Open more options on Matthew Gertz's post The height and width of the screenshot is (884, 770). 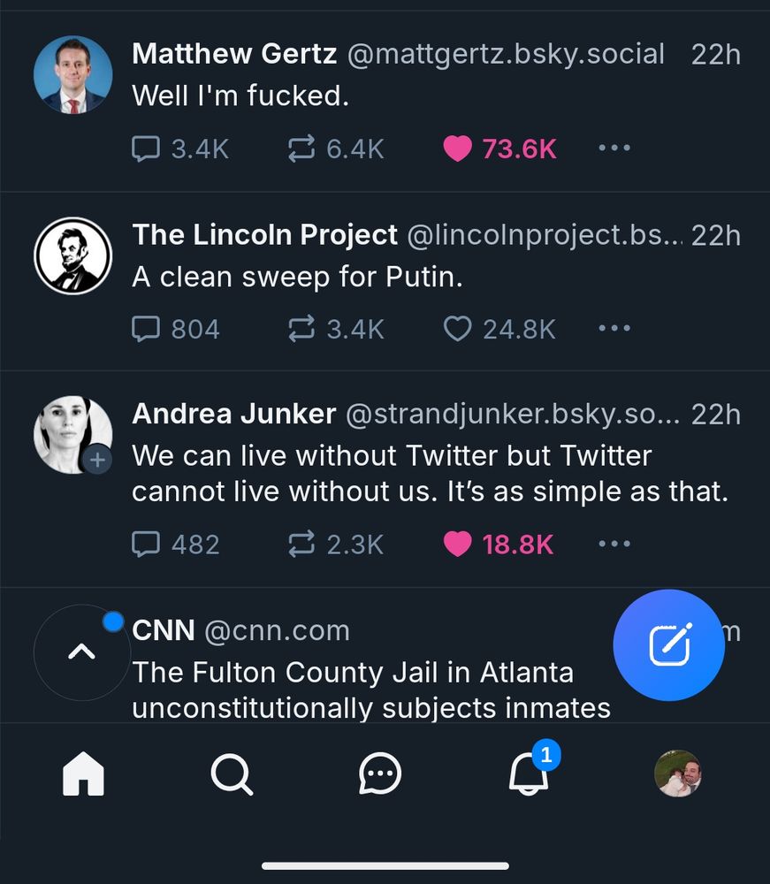614,149
